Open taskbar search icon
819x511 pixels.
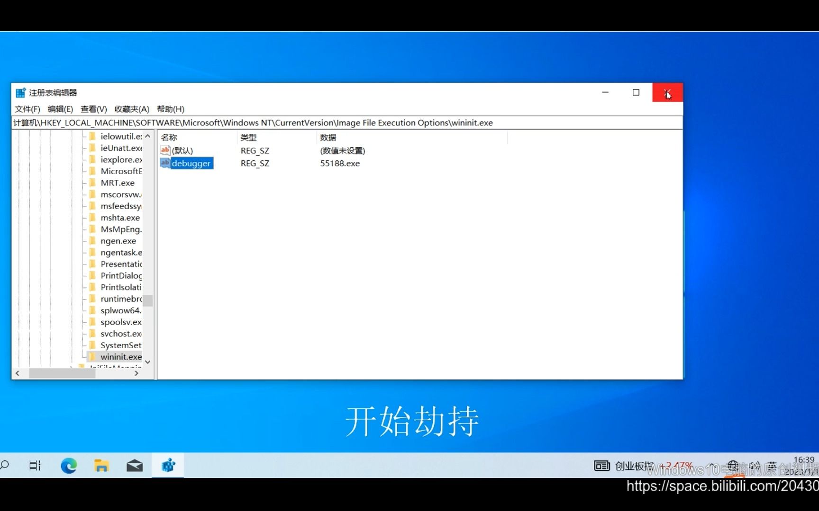[x=5, y=466]
